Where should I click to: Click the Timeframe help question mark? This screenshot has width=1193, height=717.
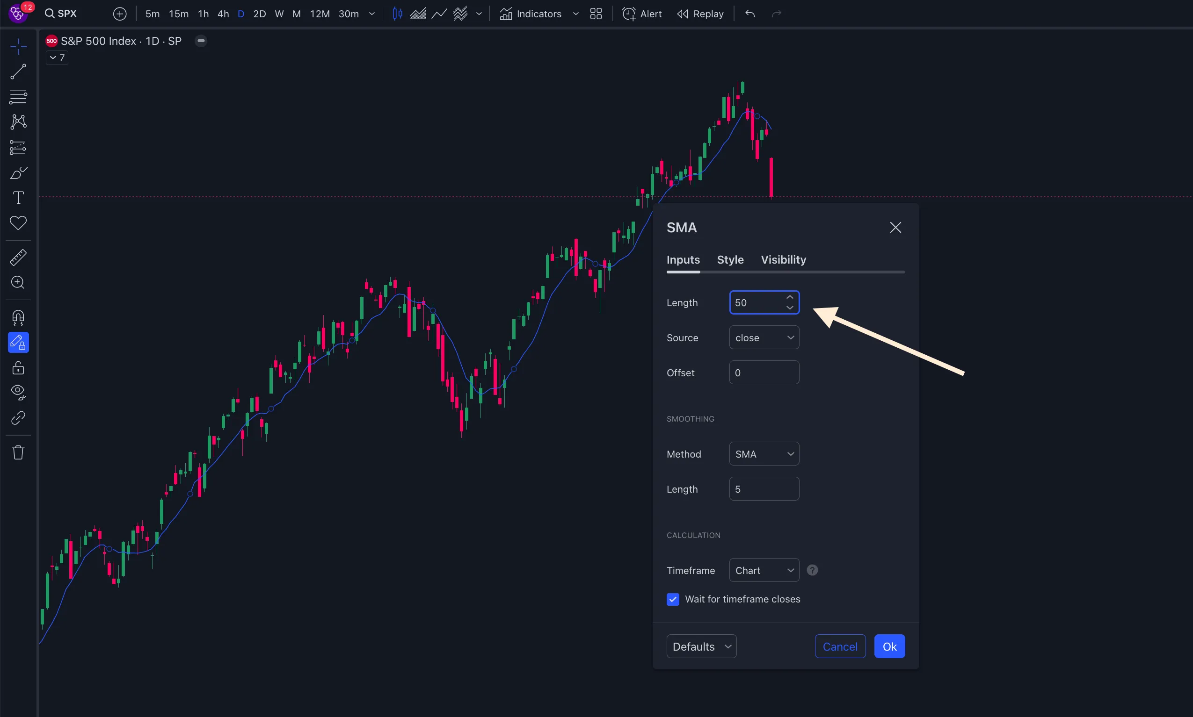[x=813, y=571]
